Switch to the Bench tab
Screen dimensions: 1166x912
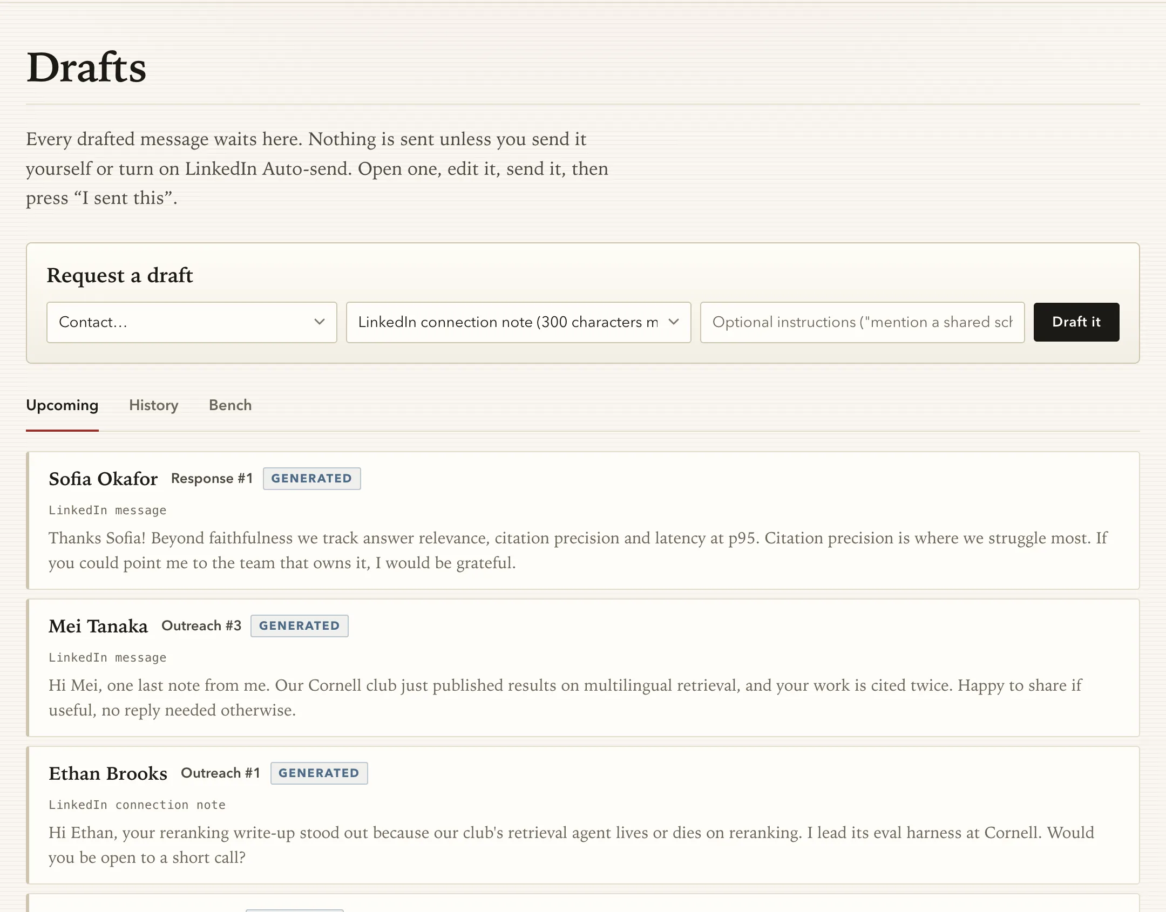tap(231, 405)
